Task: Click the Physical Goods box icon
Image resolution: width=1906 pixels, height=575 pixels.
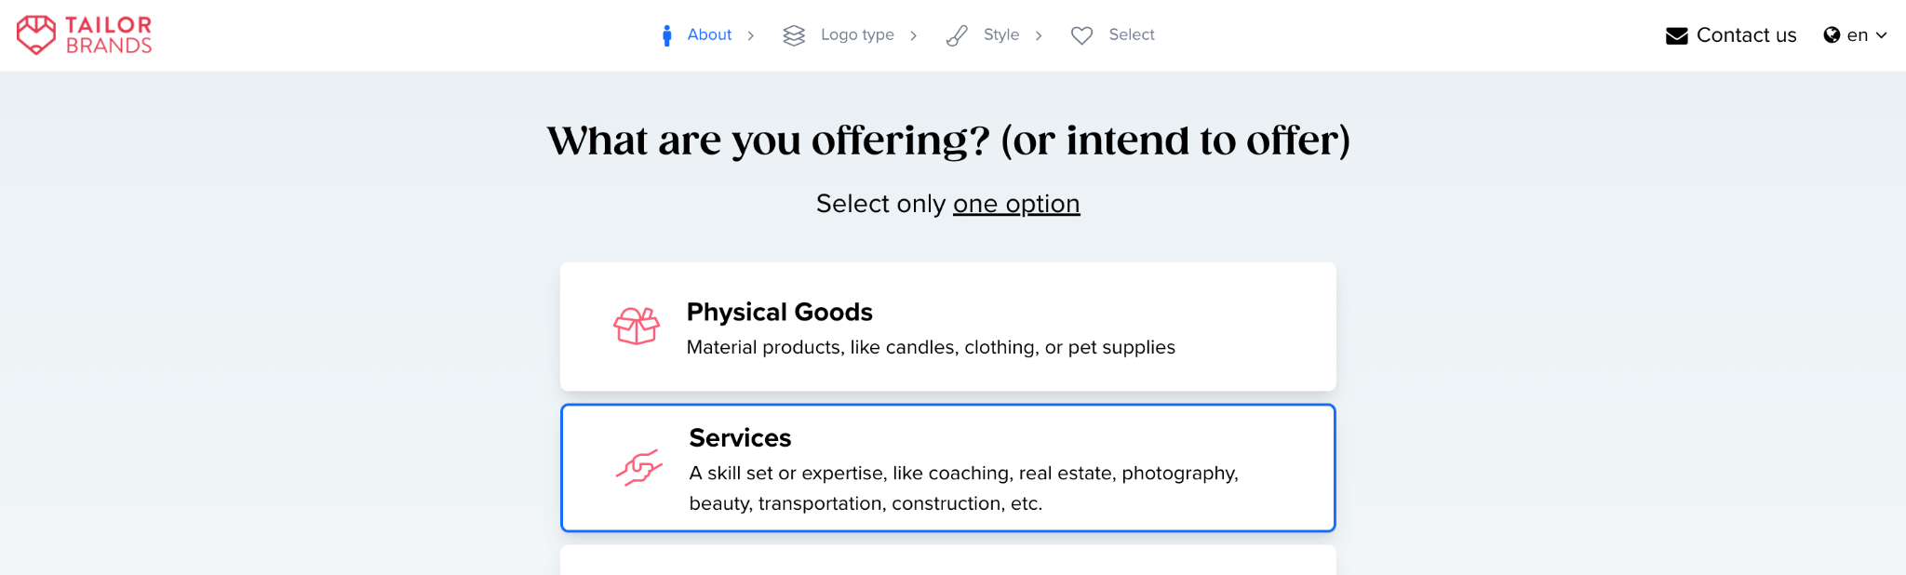Action: tap(637, 327)
